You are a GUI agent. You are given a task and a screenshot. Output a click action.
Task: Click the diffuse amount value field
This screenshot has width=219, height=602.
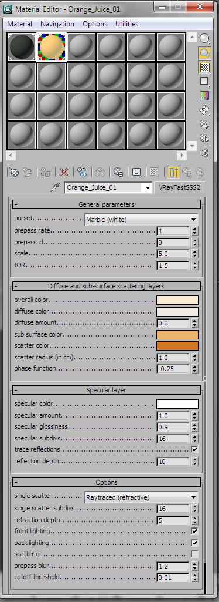pyautogui.click(x=173, y=323)
